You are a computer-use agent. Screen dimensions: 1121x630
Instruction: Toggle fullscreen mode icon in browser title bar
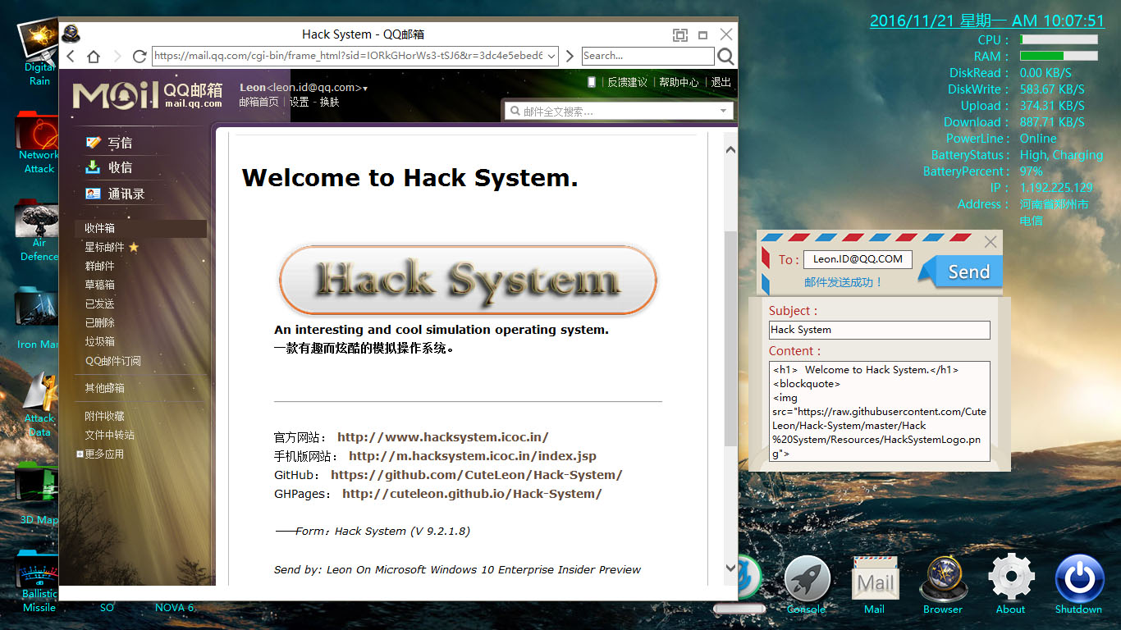point(679,34)
